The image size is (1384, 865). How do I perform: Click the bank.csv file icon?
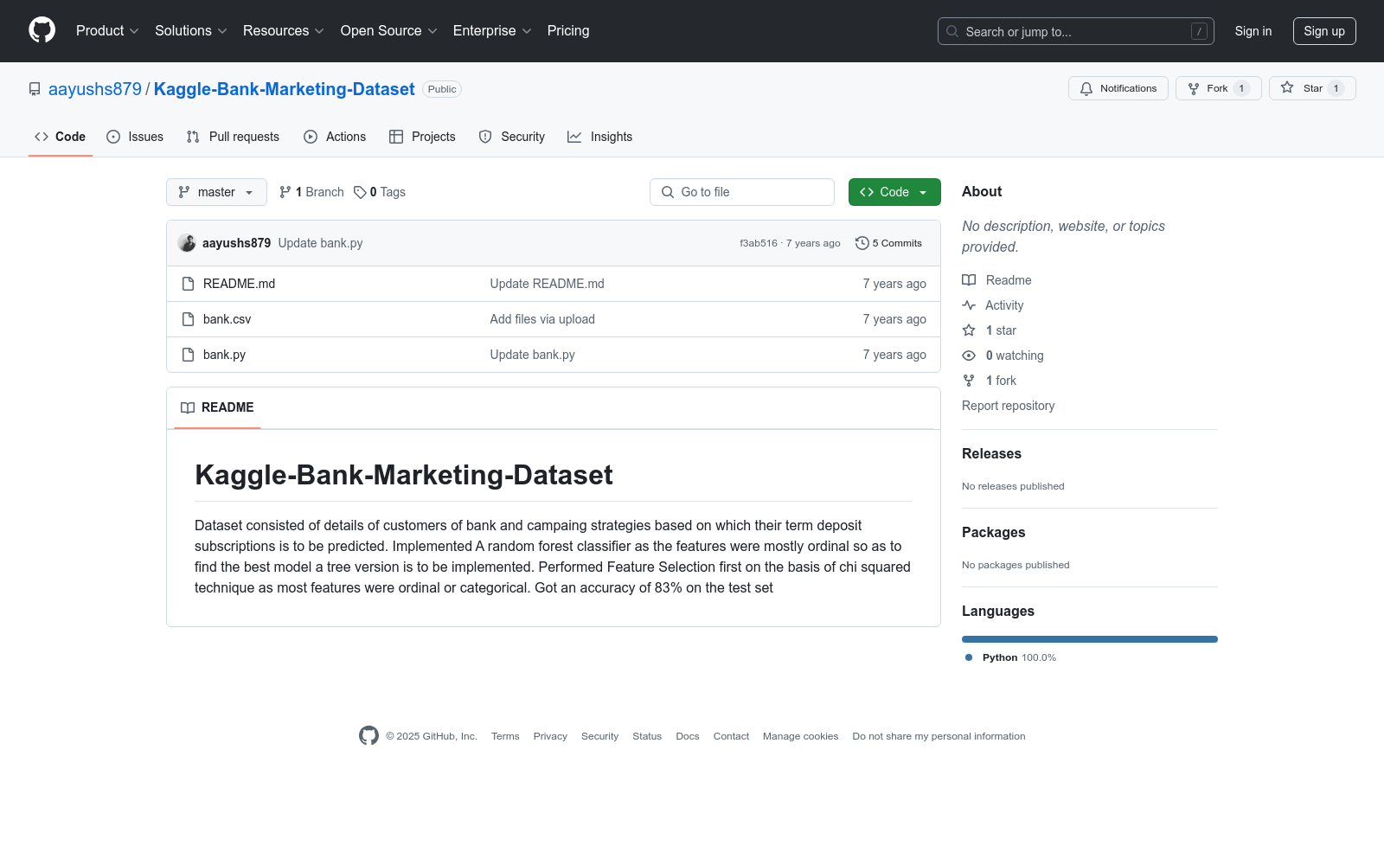tap(188, 319)
